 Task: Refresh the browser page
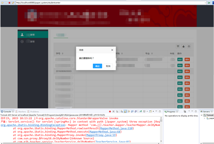coord(13,3)
